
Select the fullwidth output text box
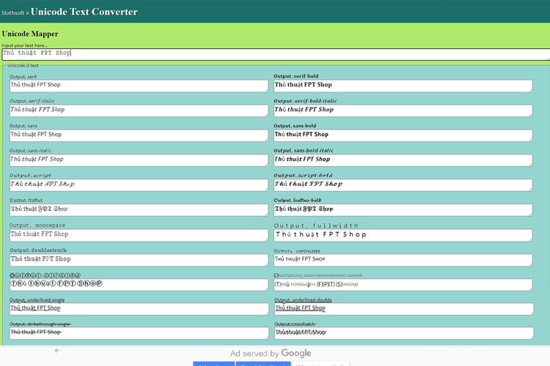(x=403, y=236)
